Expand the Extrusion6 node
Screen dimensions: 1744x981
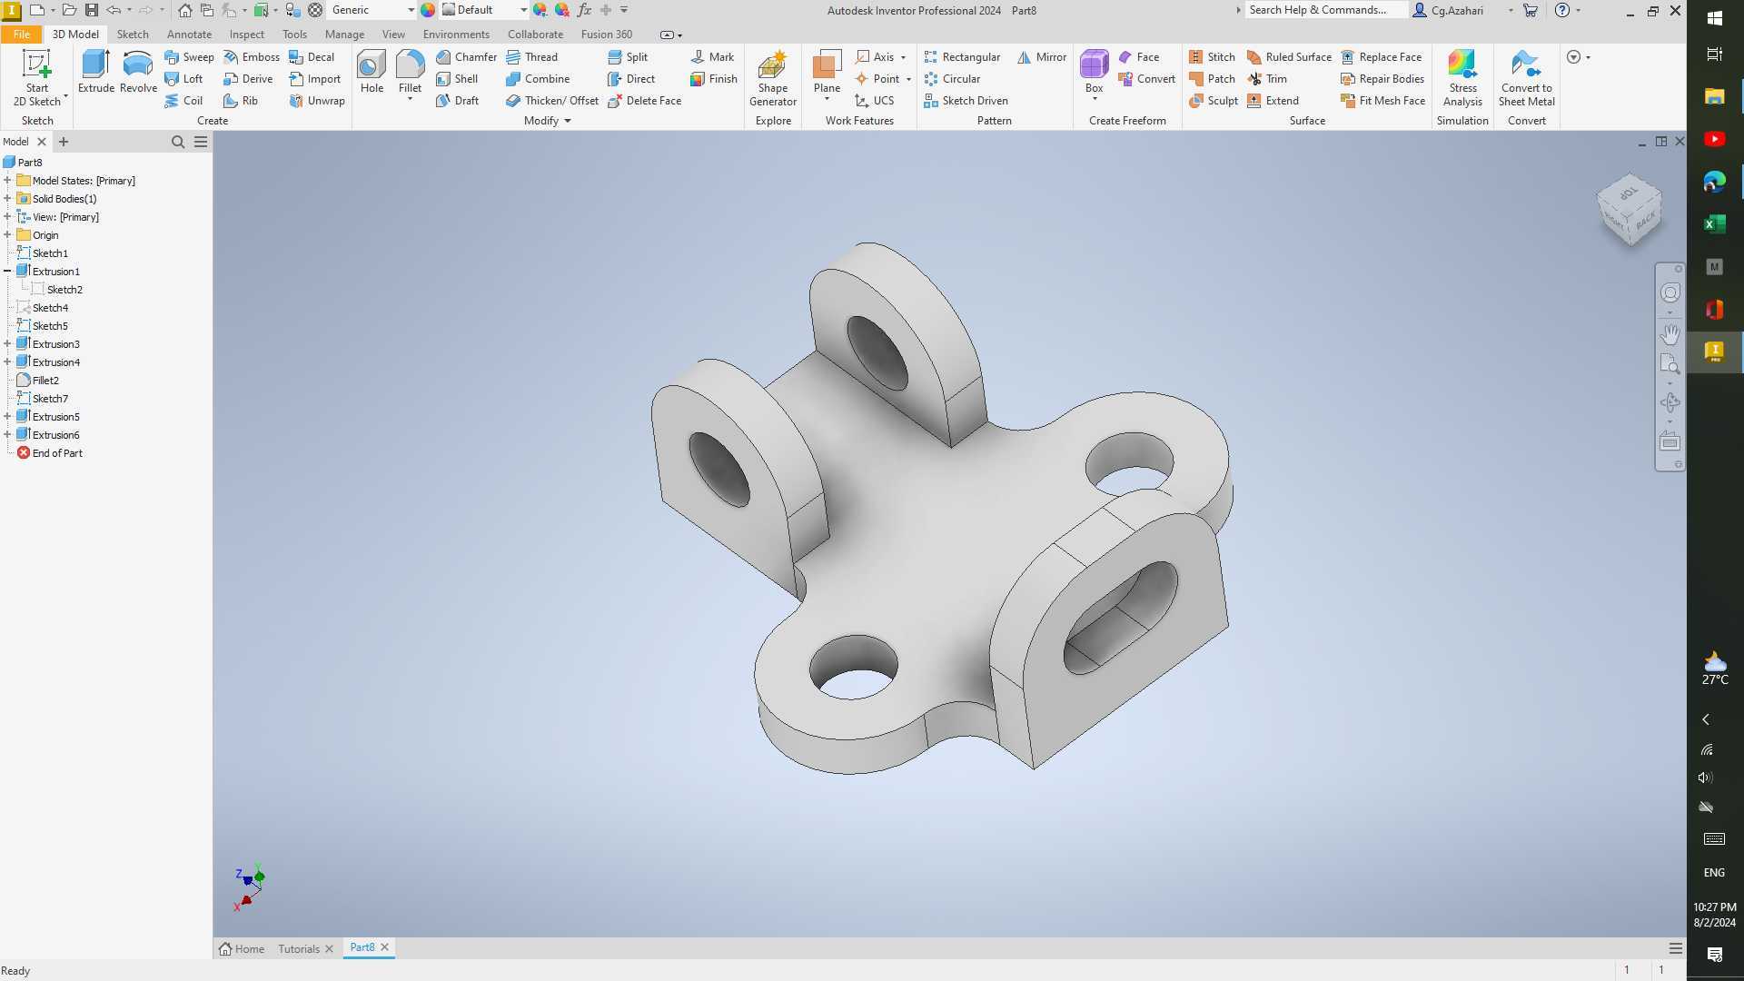pos(7,435)
